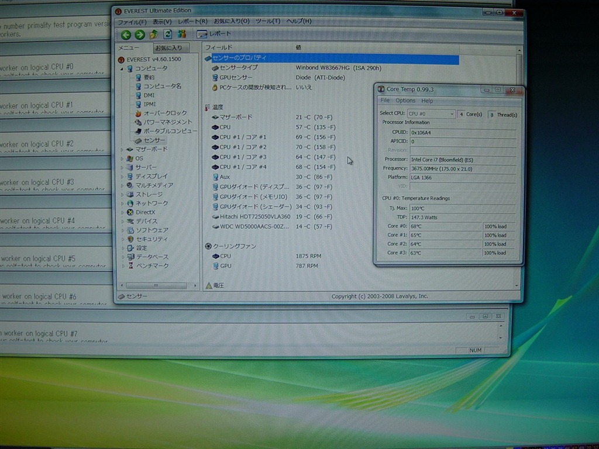Click the DirectX tree icon

click(130, 212)
